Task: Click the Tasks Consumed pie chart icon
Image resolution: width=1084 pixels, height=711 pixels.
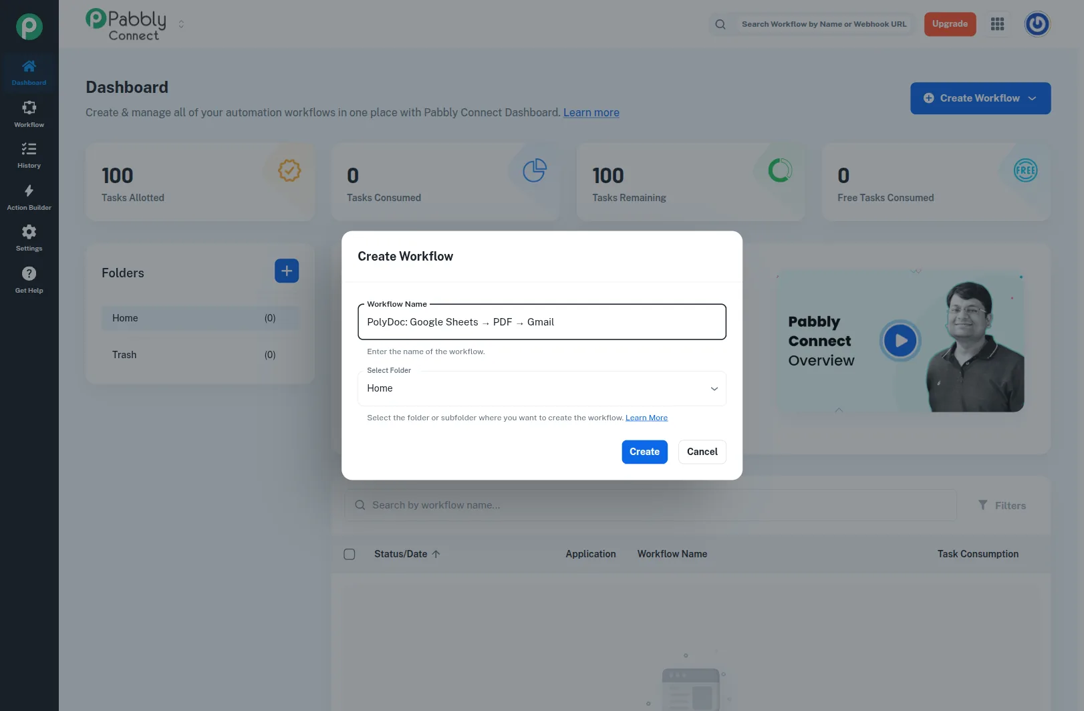Action: point(535,170)
